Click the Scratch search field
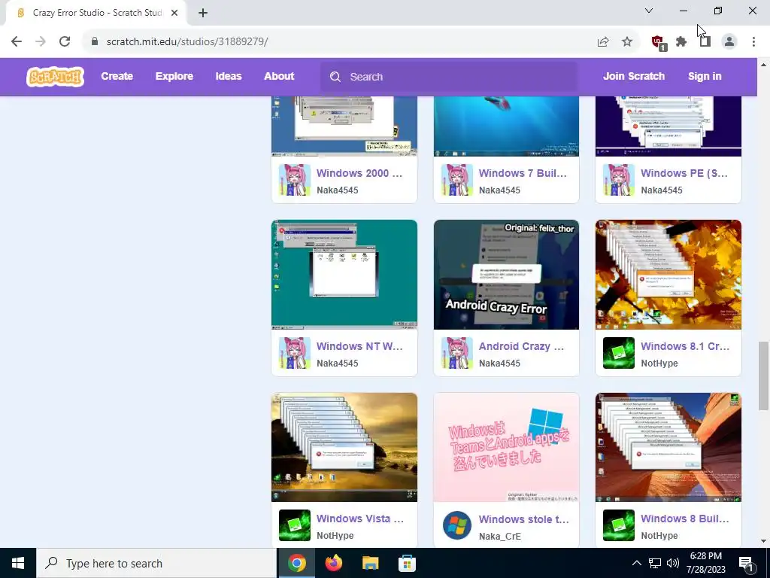This screenshot has height=578, width=770. click(450, 77)
